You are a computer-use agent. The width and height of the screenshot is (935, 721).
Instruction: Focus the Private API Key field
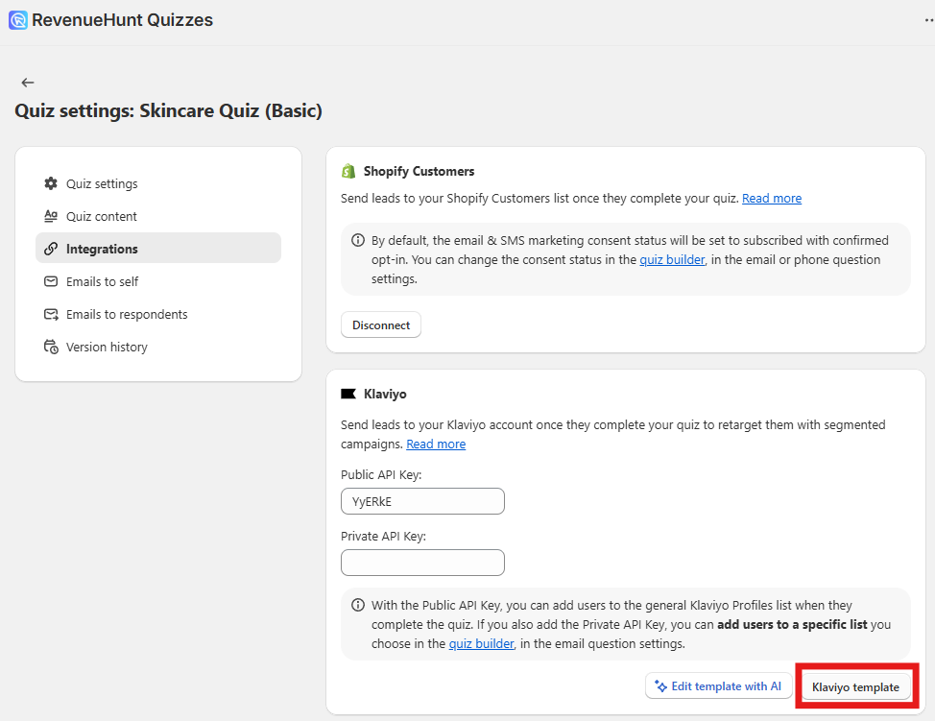[x=422, y=563]
